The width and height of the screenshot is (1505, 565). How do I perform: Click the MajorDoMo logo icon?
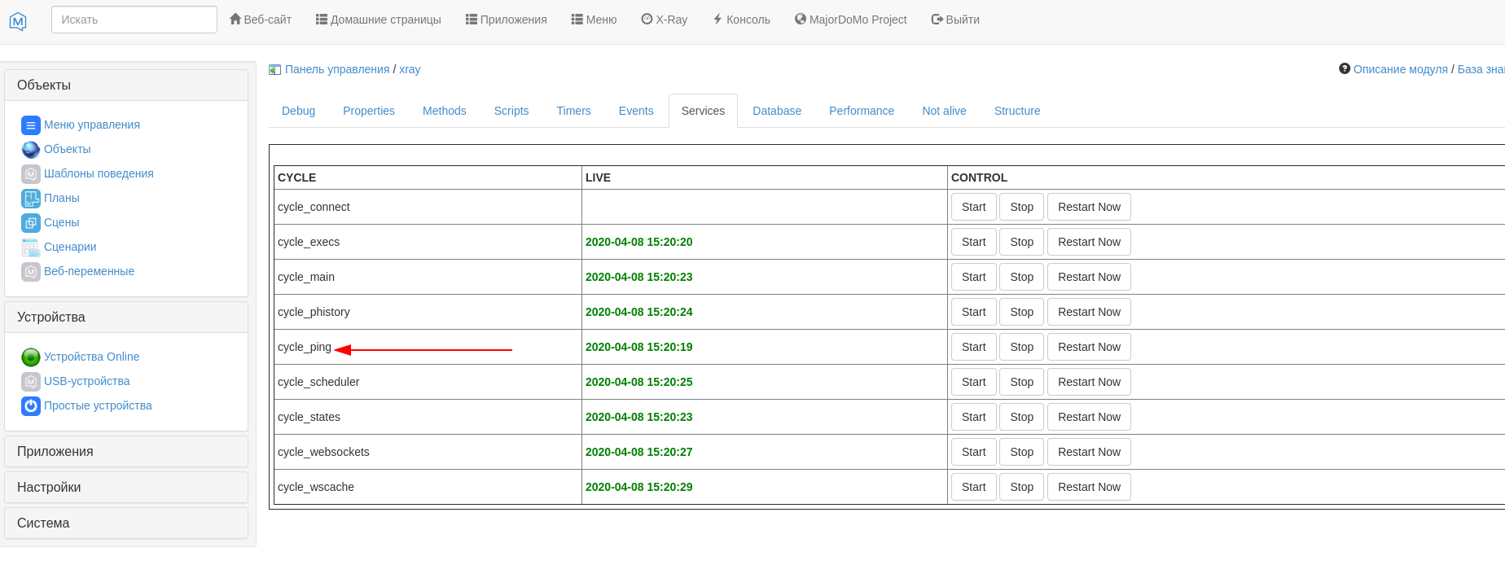[x=18, y=21]
